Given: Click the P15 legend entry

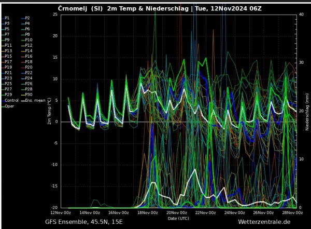Looking at the screenshot, I should click(7, 56).
